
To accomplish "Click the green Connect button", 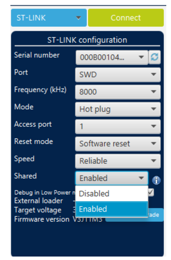I will click(x=126, y=18).
